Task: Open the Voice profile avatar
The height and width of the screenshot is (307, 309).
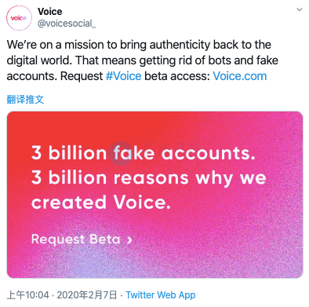Action: [x=19, y=18]
